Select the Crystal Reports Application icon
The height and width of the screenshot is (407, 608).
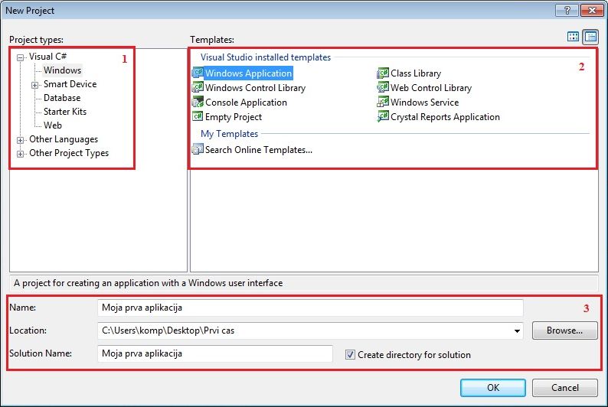pos(383,116)
